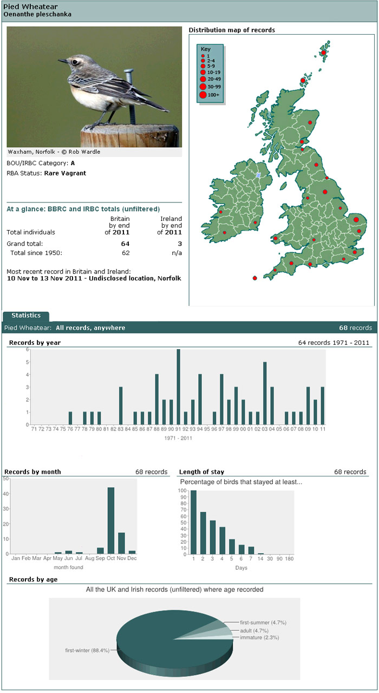Open the Statistics tab
Viewport: 379px width, 693px height.
tap(26, 316)
